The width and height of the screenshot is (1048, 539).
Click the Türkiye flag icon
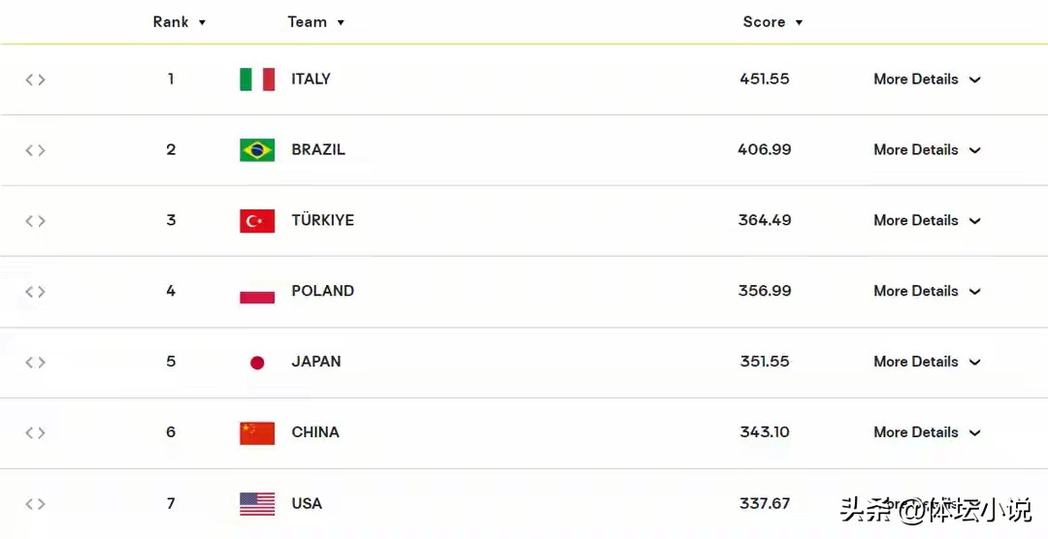pyautogui.click(x=257, y=221)
